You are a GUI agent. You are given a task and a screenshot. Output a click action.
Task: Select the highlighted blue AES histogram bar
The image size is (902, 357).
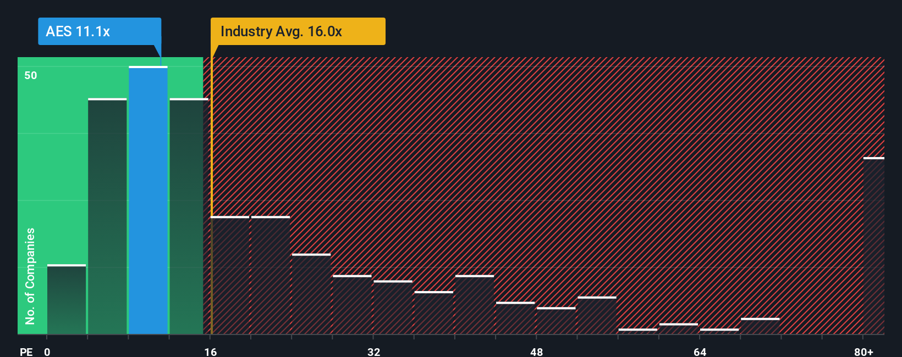point(148,200)
